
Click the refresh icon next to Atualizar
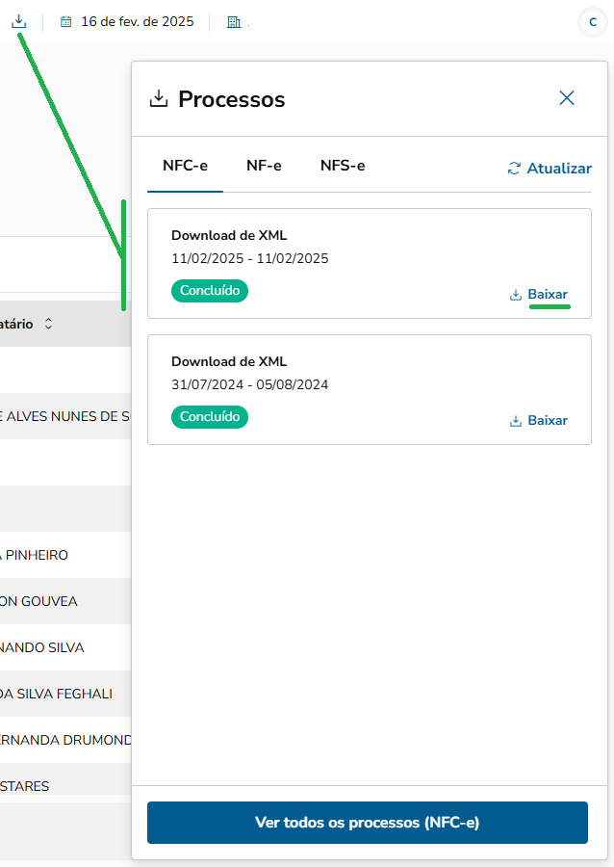click(x=514, y=168)
